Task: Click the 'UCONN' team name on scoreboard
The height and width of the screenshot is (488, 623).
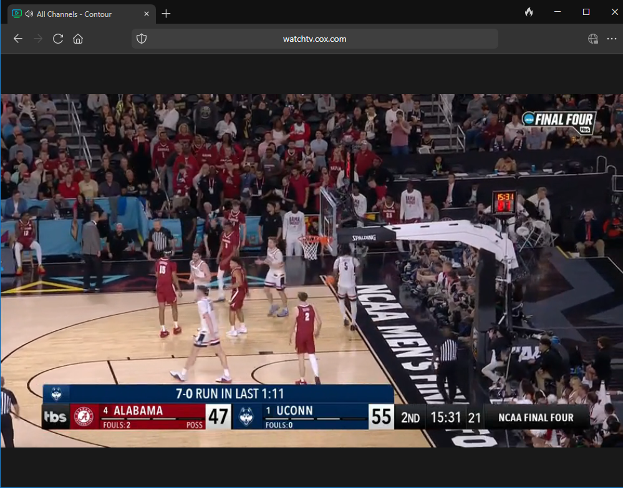Action: [294, 411]
